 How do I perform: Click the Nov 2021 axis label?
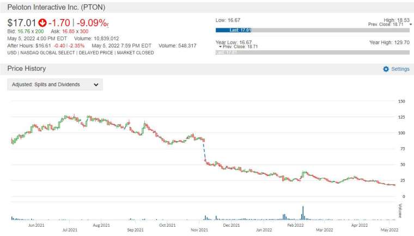[x=199, y=230]
